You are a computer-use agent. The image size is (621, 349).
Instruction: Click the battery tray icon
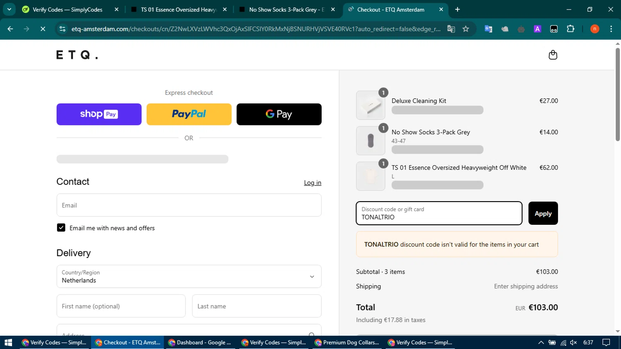[x=552, y=342]
